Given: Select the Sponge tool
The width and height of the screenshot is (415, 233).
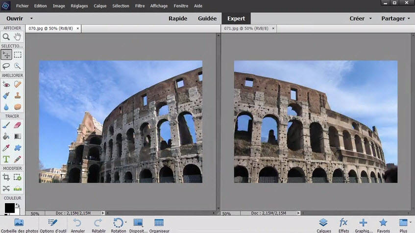Looking at the screenshot, I should [x=18, y=107].
